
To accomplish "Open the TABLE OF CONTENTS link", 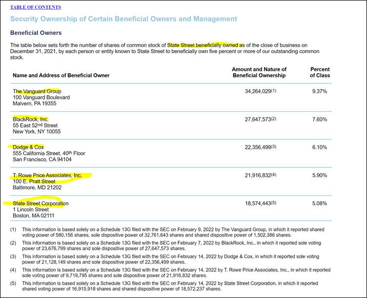I will tap(36, 7).
